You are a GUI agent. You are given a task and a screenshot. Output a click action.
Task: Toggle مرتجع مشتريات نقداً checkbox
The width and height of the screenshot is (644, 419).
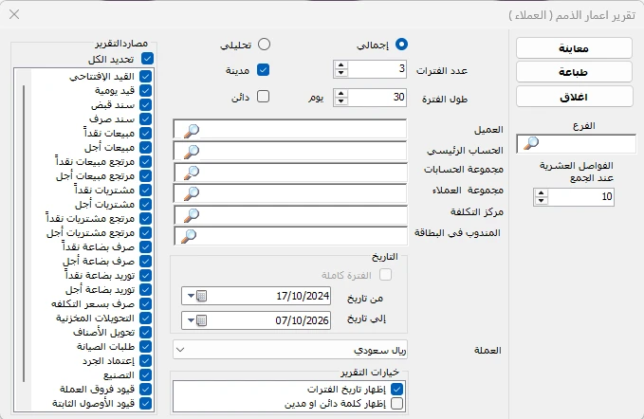145,218
